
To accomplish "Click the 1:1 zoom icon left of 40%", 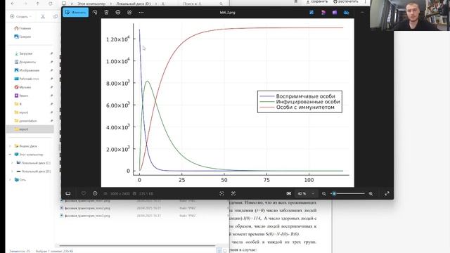I will [x=289, y=194].
